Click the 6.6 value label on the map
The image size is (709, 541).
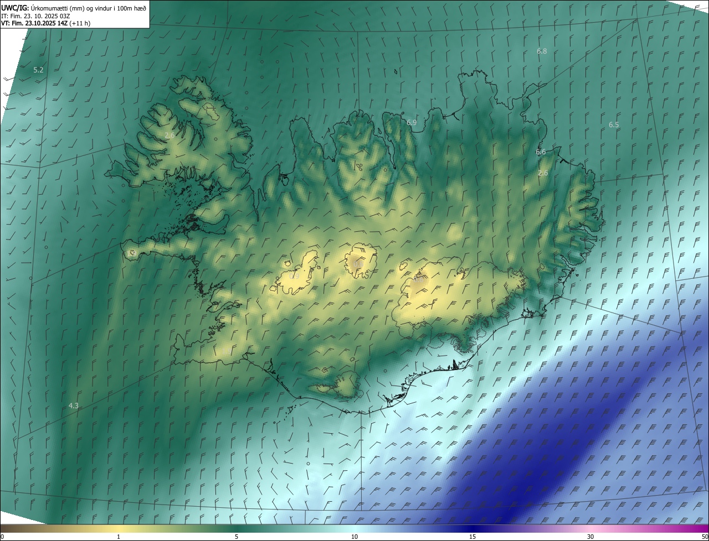pyautogui.click(x=541, y=152)
